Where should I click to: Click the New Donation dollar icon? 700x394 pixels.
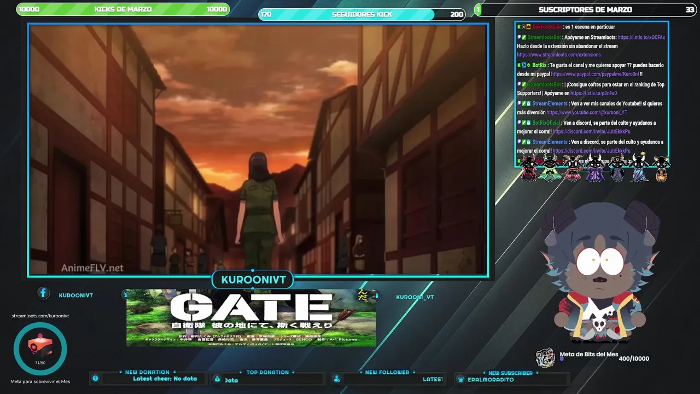95,378
